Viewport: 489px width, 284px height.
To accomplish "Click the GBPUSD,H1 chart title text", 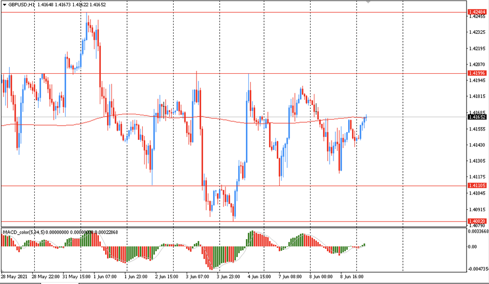I will [22, 4].
